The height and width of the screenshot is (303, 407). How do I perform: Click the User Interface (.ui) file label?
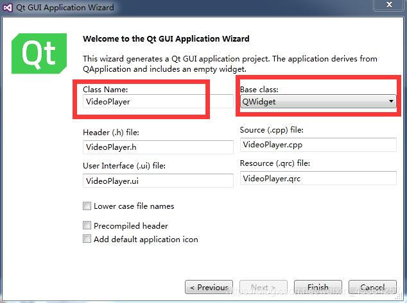(x=125, y=166)
